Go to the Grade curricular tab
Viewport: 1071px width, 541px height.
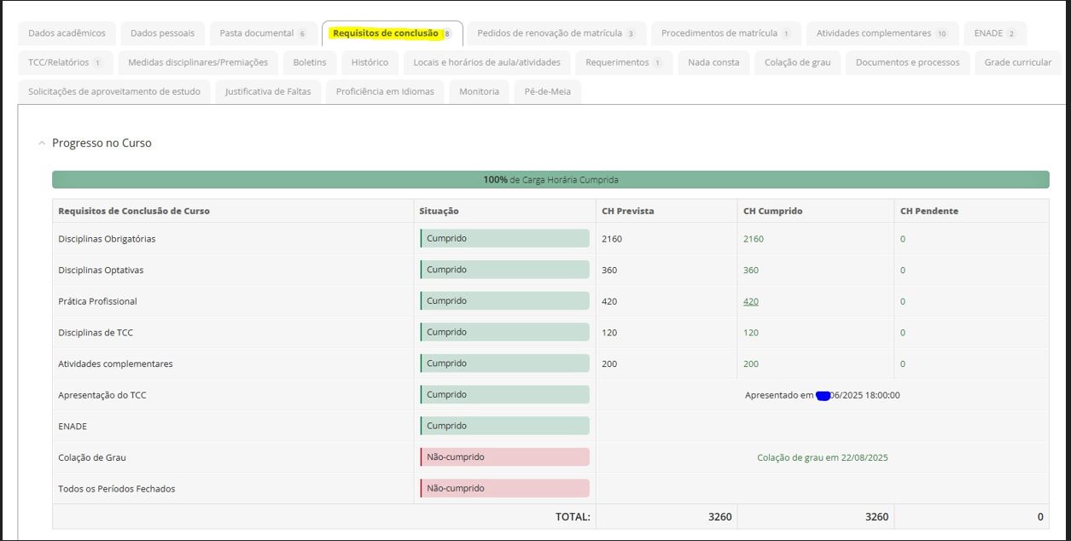[1018, 62]
